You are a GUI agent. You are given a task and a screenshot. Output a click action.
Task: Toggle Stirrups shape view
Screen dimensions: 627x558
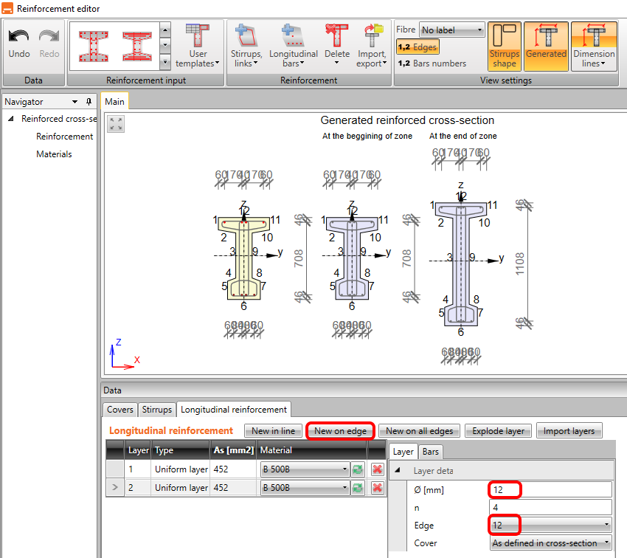(x=505, y=46)
